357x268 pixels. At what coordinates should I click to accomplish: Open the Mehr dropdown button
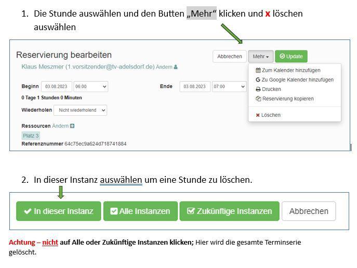260,57
